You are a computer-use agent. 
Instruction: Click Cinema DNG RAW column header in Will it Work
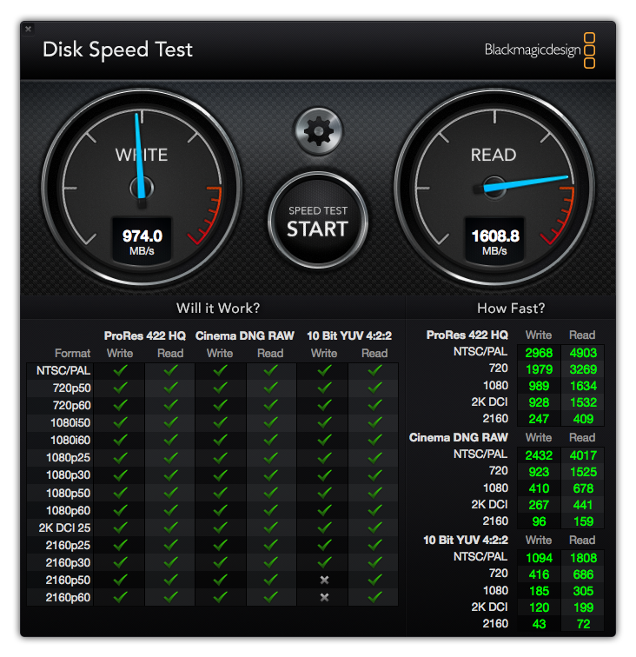(x=245, y=335)
